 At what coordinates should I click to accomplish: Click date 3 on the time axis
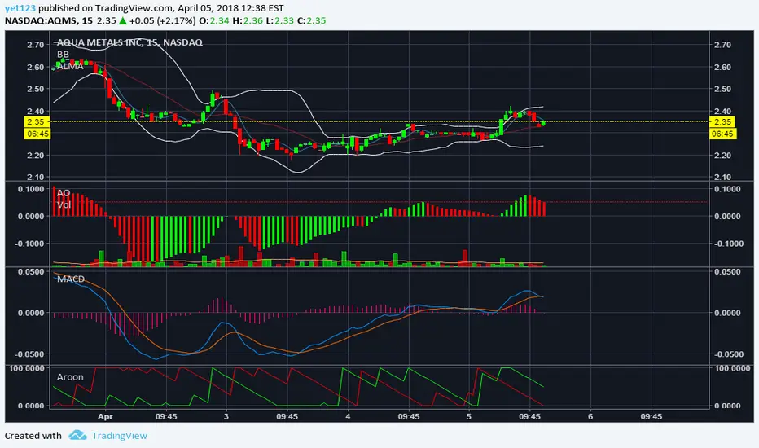[x=226, y=416]
